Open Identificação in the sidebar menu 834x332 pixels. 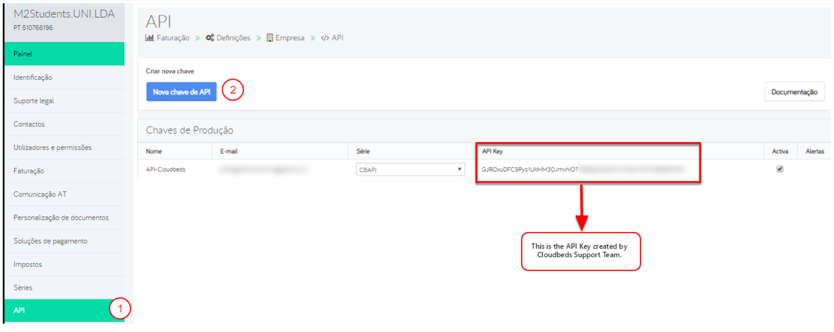tap(33, 77)
